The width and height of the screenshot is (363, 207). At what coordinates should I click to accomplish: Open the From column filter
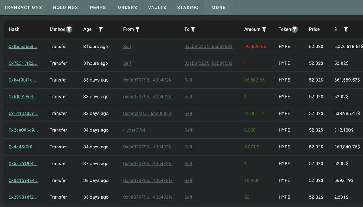click(x=138, y=29)
